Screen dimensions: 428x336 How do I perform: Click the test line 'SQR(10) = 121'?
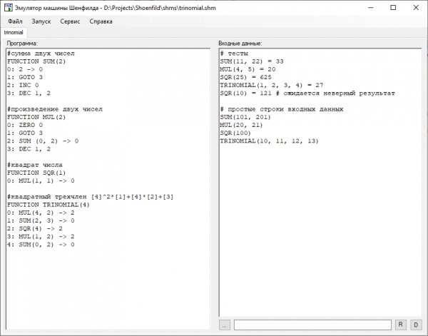point(245,93)
